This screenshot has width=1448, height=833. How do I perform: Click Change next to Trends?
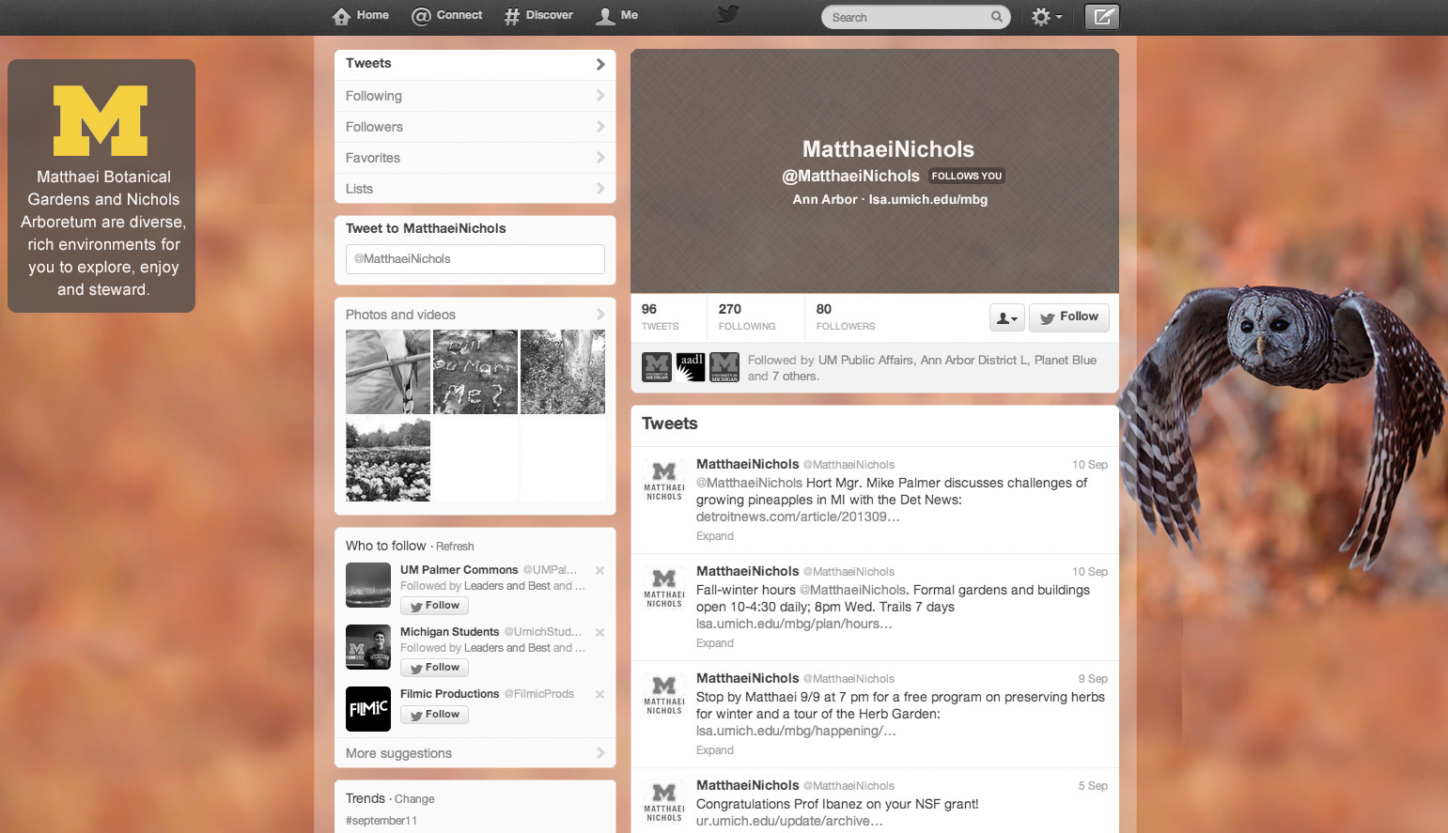(x=414, y=799)
